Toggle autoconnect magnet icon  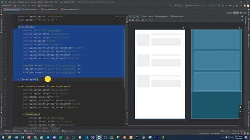pos(133,20)
